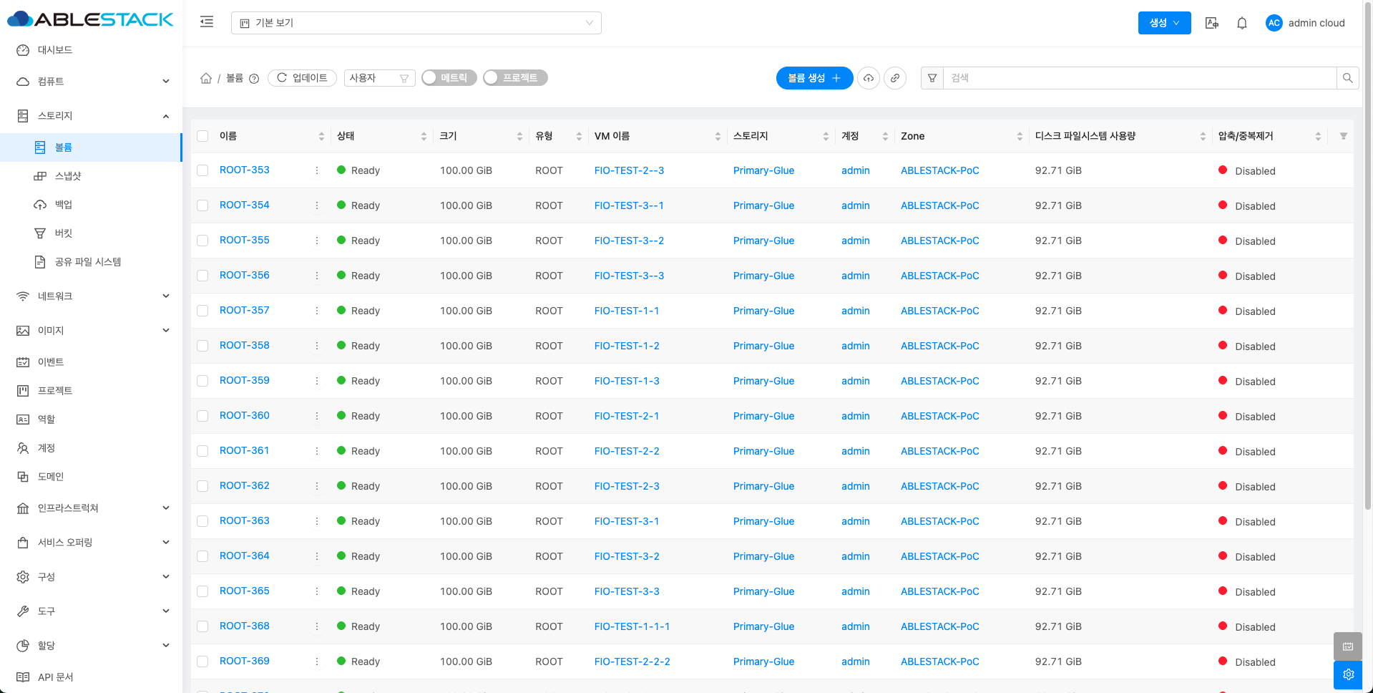Image resolution: width=1373 pixels, height=693 pixels.
Task: Click the search magnifier icon
Action: point(1347,78)
